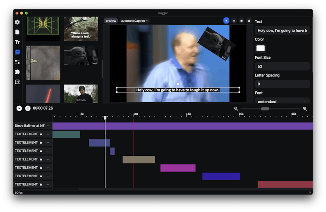The height and width of the screenshot is (212, 326).
Task: Select the magenta text clip on the timeline
Action: 178,168
